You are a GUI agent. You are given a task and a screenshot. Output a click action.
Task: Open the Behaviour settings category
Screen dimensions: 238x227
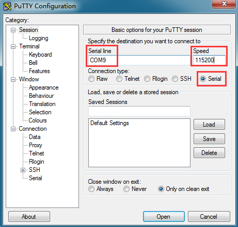coord(41,96)
